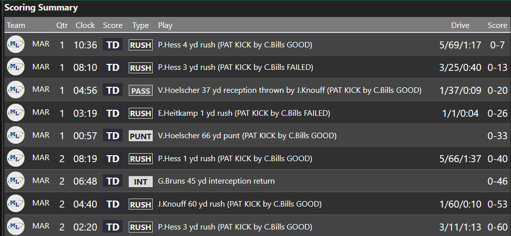Click the team logo in the interception row
This screenshot has width=511, height=236.
15,181
